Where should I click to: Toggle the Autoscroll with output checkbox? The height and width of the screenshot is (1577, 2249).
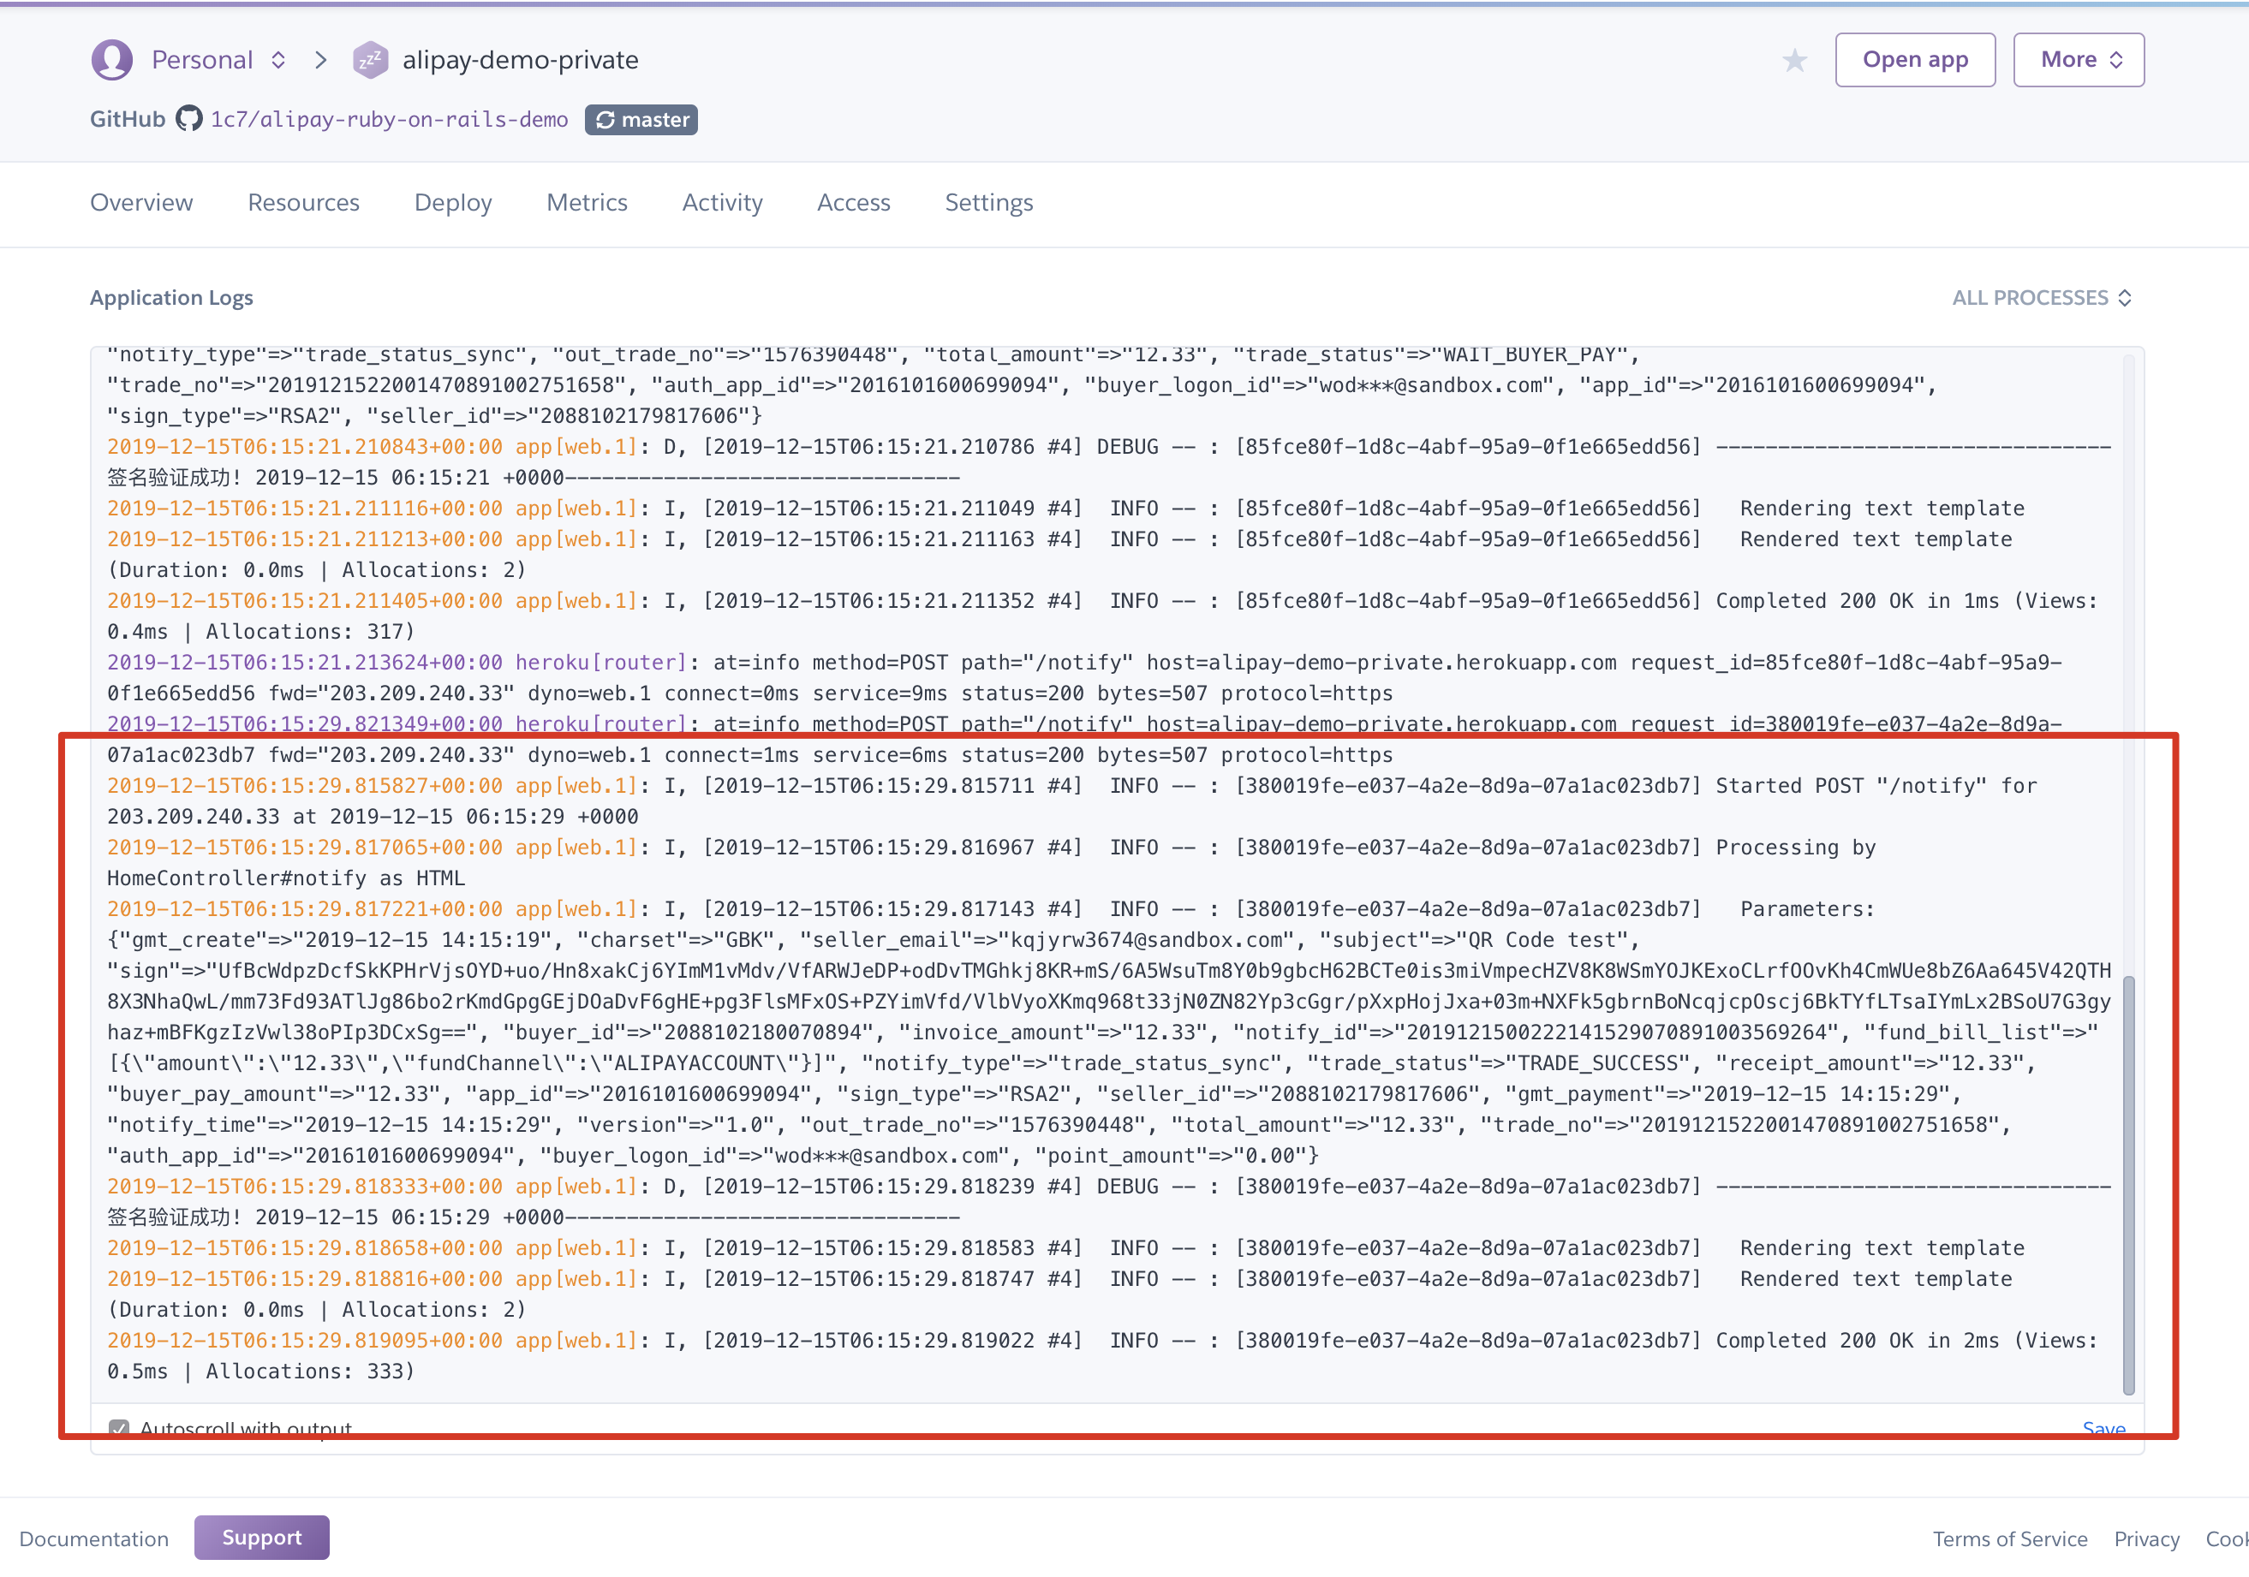120,1428
